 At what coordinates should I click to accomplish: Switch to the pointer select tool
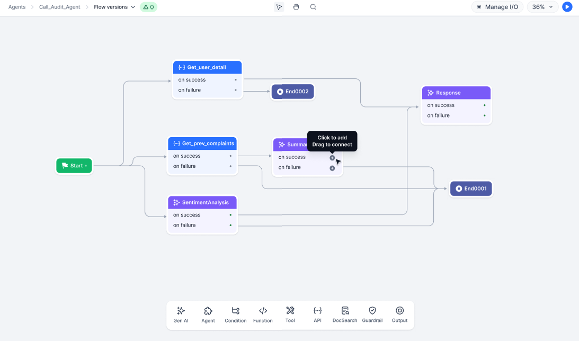tap(279, 7)
